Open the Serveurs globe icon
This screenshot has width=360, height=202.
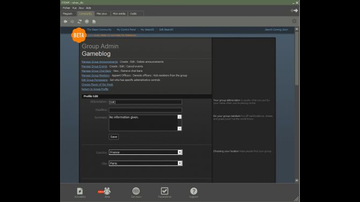pos(136,192)
